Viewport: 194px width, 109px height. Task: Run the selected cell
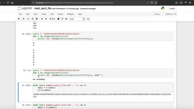52,19
